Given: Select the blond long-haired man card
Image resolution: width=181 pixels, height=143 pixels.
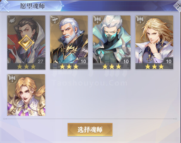Looking at the screenshot, I should point(154,42).
